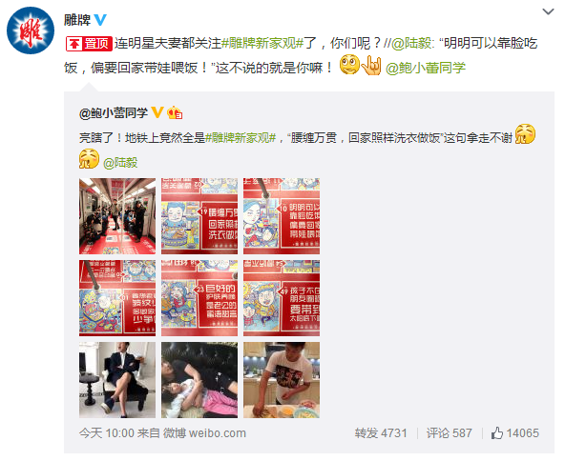
Task: Open the @陆毅 mention in the main post
Action: point(411,44)
